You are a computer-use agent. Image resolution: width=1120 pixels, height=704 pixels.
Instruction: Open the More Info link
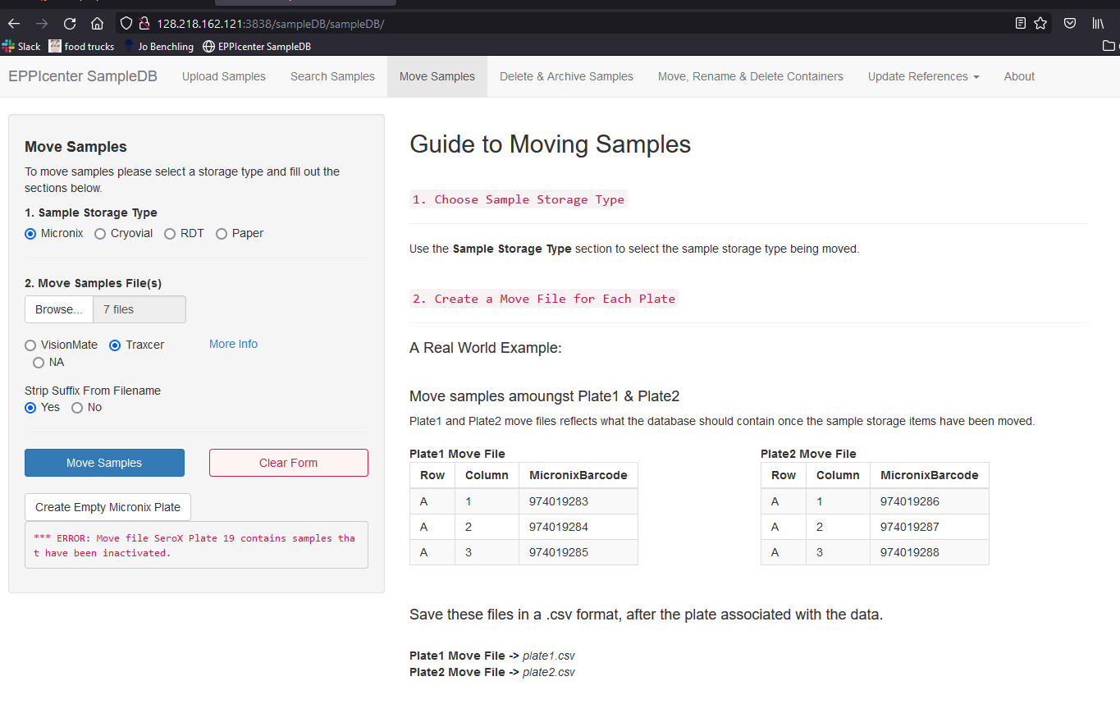point(233,344)
